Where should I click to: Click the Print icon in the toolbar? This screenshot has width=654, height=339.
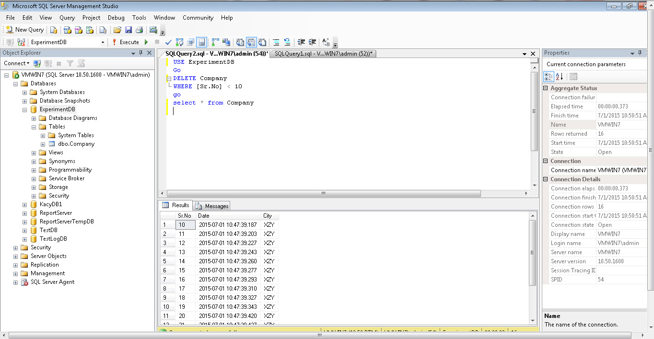[x=139, y=30]
